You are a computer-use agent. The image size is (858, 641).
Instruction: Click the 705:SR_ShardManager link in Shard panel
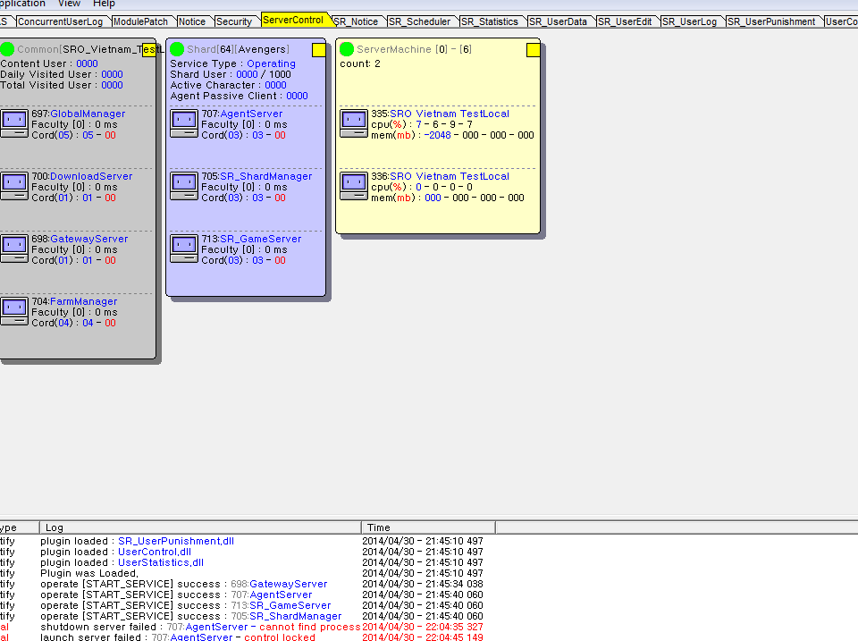click(x=257, y=176)
